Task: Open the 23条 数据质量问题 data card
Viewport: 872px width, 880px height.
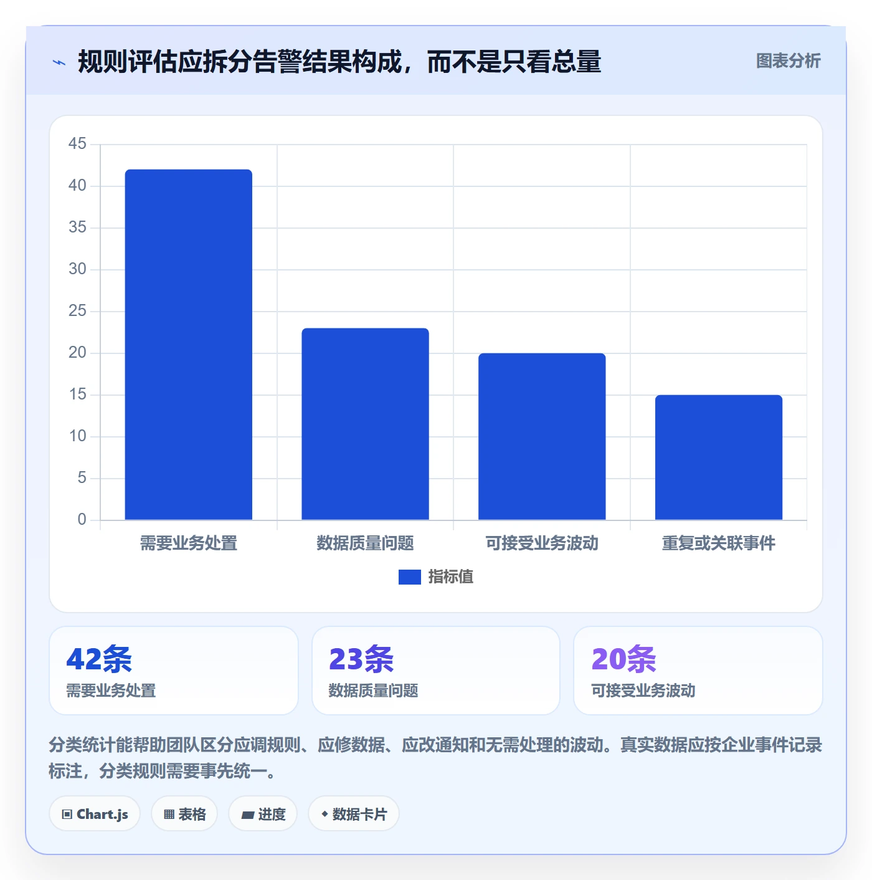Action: (436, 671)
